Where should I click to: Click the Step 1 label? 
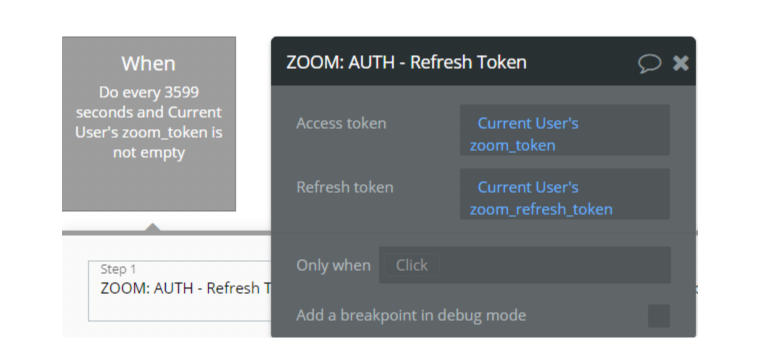(x=118, y=269)
